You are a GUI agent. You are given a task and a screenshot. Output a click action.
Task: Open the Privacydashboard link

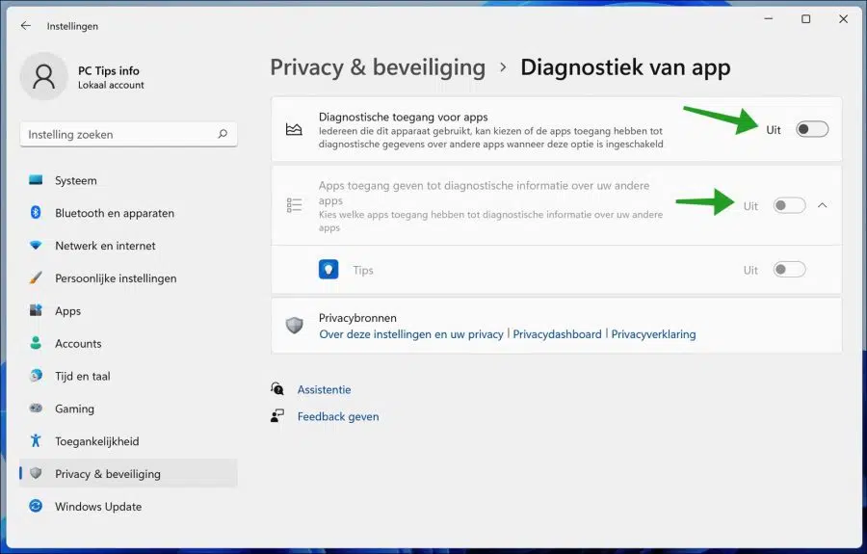(x=557, y=334)
